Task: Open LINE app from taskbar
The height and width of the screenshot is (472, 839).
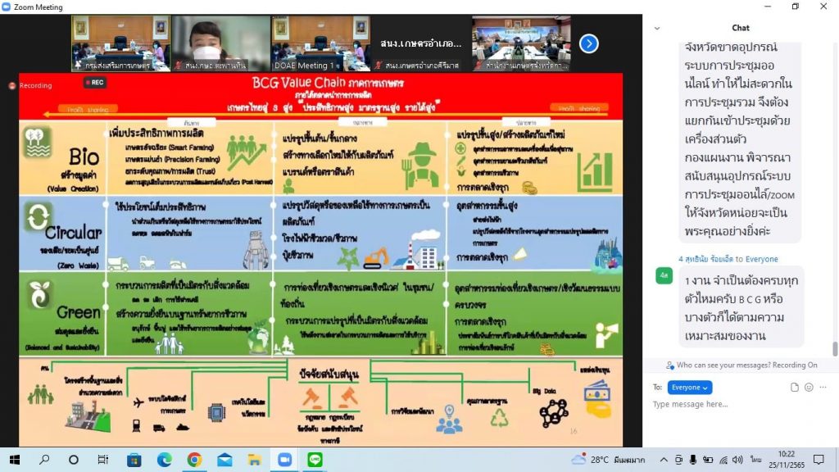Action: pyautogui.click(x=315, y=460)
